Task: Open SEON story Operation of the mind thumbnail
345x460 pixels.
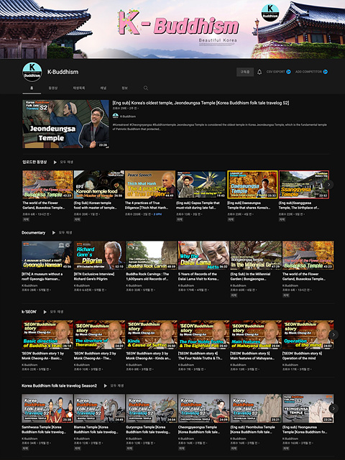Action: 308,335
